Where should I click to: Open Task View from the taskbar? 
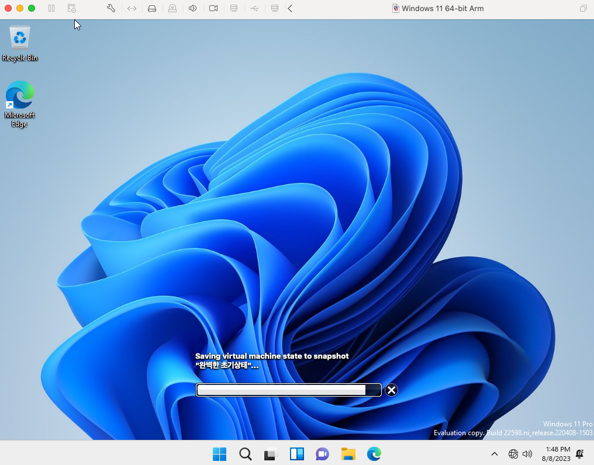click(x=271, y=454)
